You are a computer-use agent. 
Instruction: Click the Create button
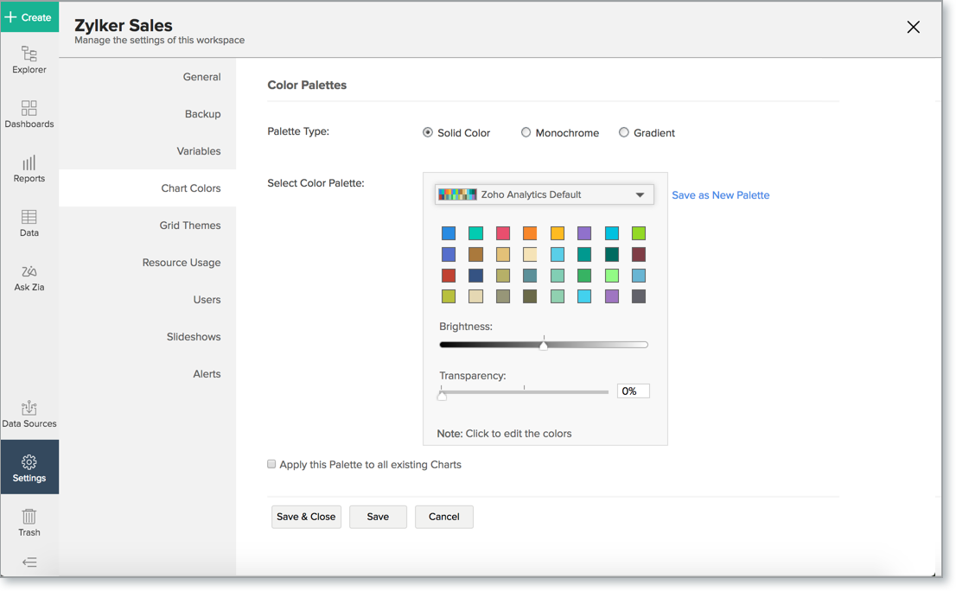tap(29, 16)
